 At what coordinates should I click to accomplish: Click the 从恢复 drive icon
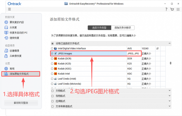[6, 27]
